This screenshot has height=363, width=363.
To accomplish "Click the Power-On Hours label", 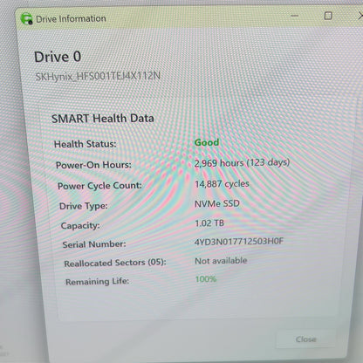I will point(93,165).
